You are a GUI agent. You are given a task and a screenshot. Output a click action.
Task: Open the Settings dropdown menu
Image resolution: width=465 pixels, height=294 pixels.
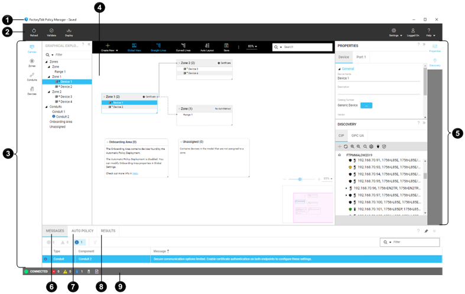tap(396, 32)
